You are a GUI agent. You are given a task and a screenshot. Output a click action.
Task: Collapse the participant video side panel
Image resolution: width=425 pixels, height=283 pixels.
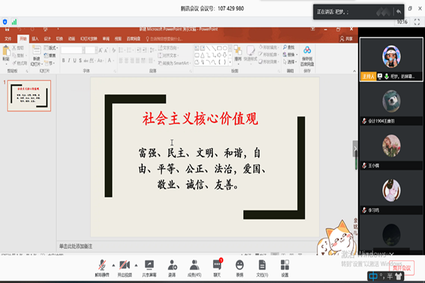pos(356,149)
